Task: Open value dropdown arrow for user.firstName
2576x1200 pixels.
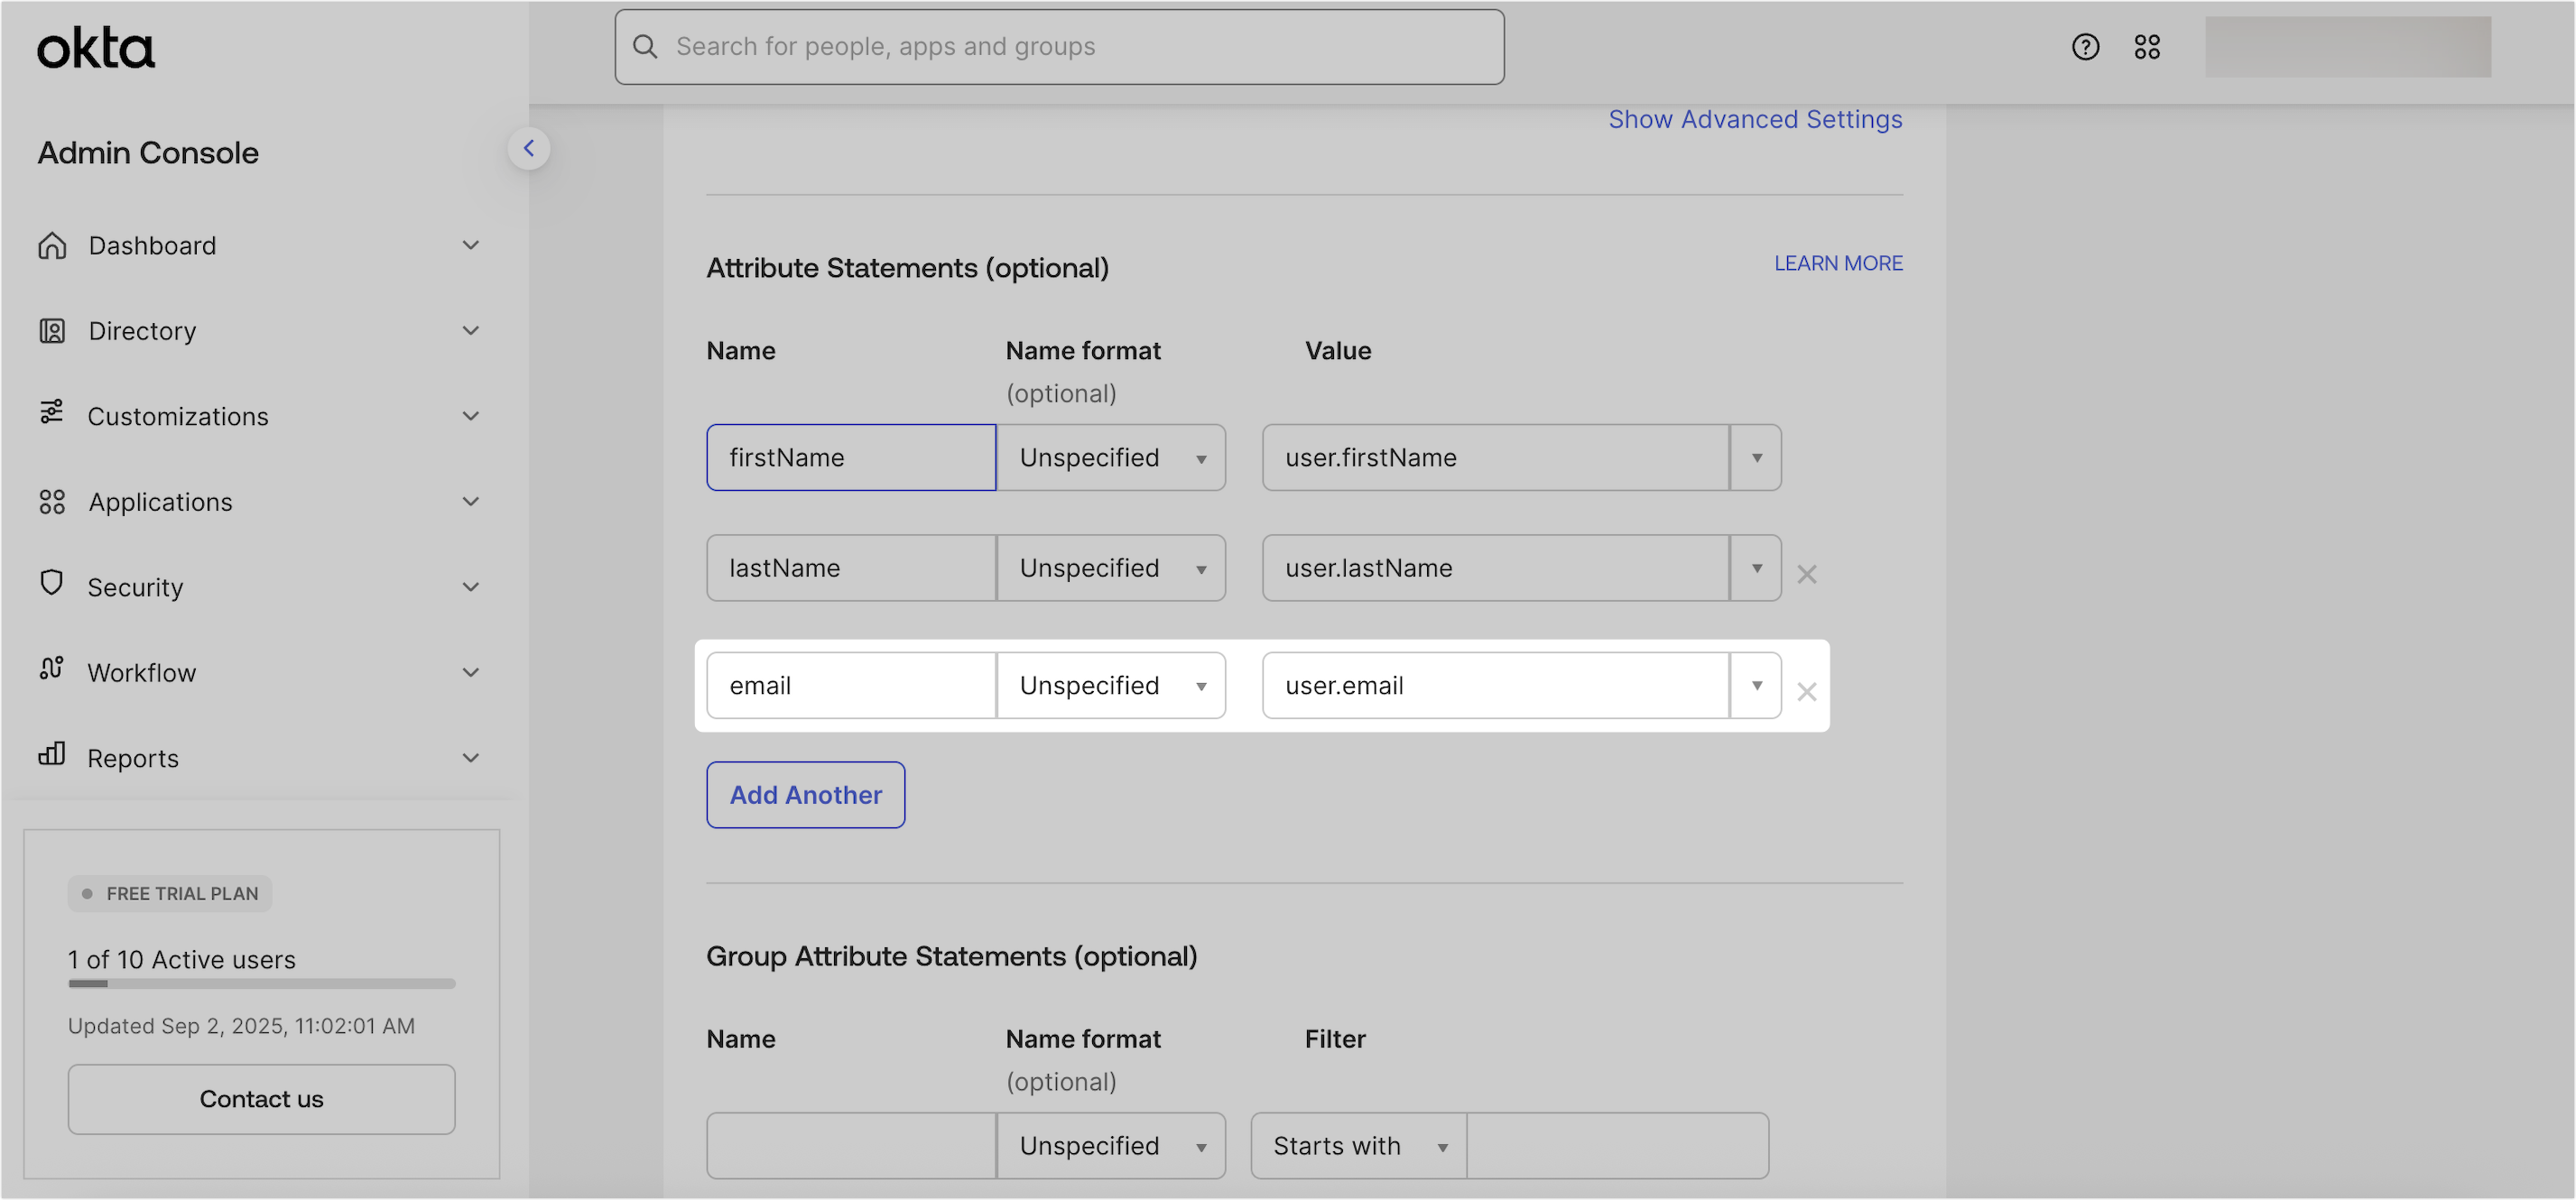Action: coord(1756,458)
